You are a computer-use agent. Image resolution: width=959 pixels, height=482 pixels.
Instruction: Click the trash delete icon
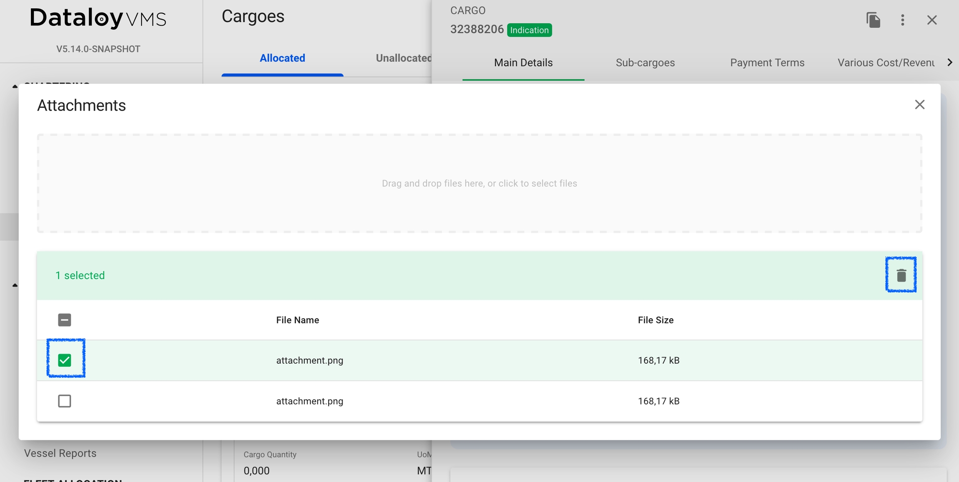coord(901,275)
